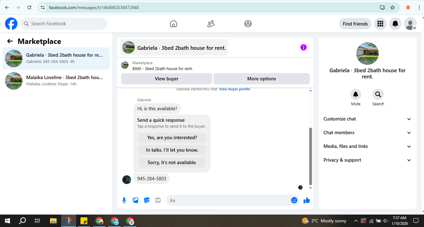Click sender avatar beside 945-284-5803
This screenshot has height=227, width=424.
coord(127,180)
